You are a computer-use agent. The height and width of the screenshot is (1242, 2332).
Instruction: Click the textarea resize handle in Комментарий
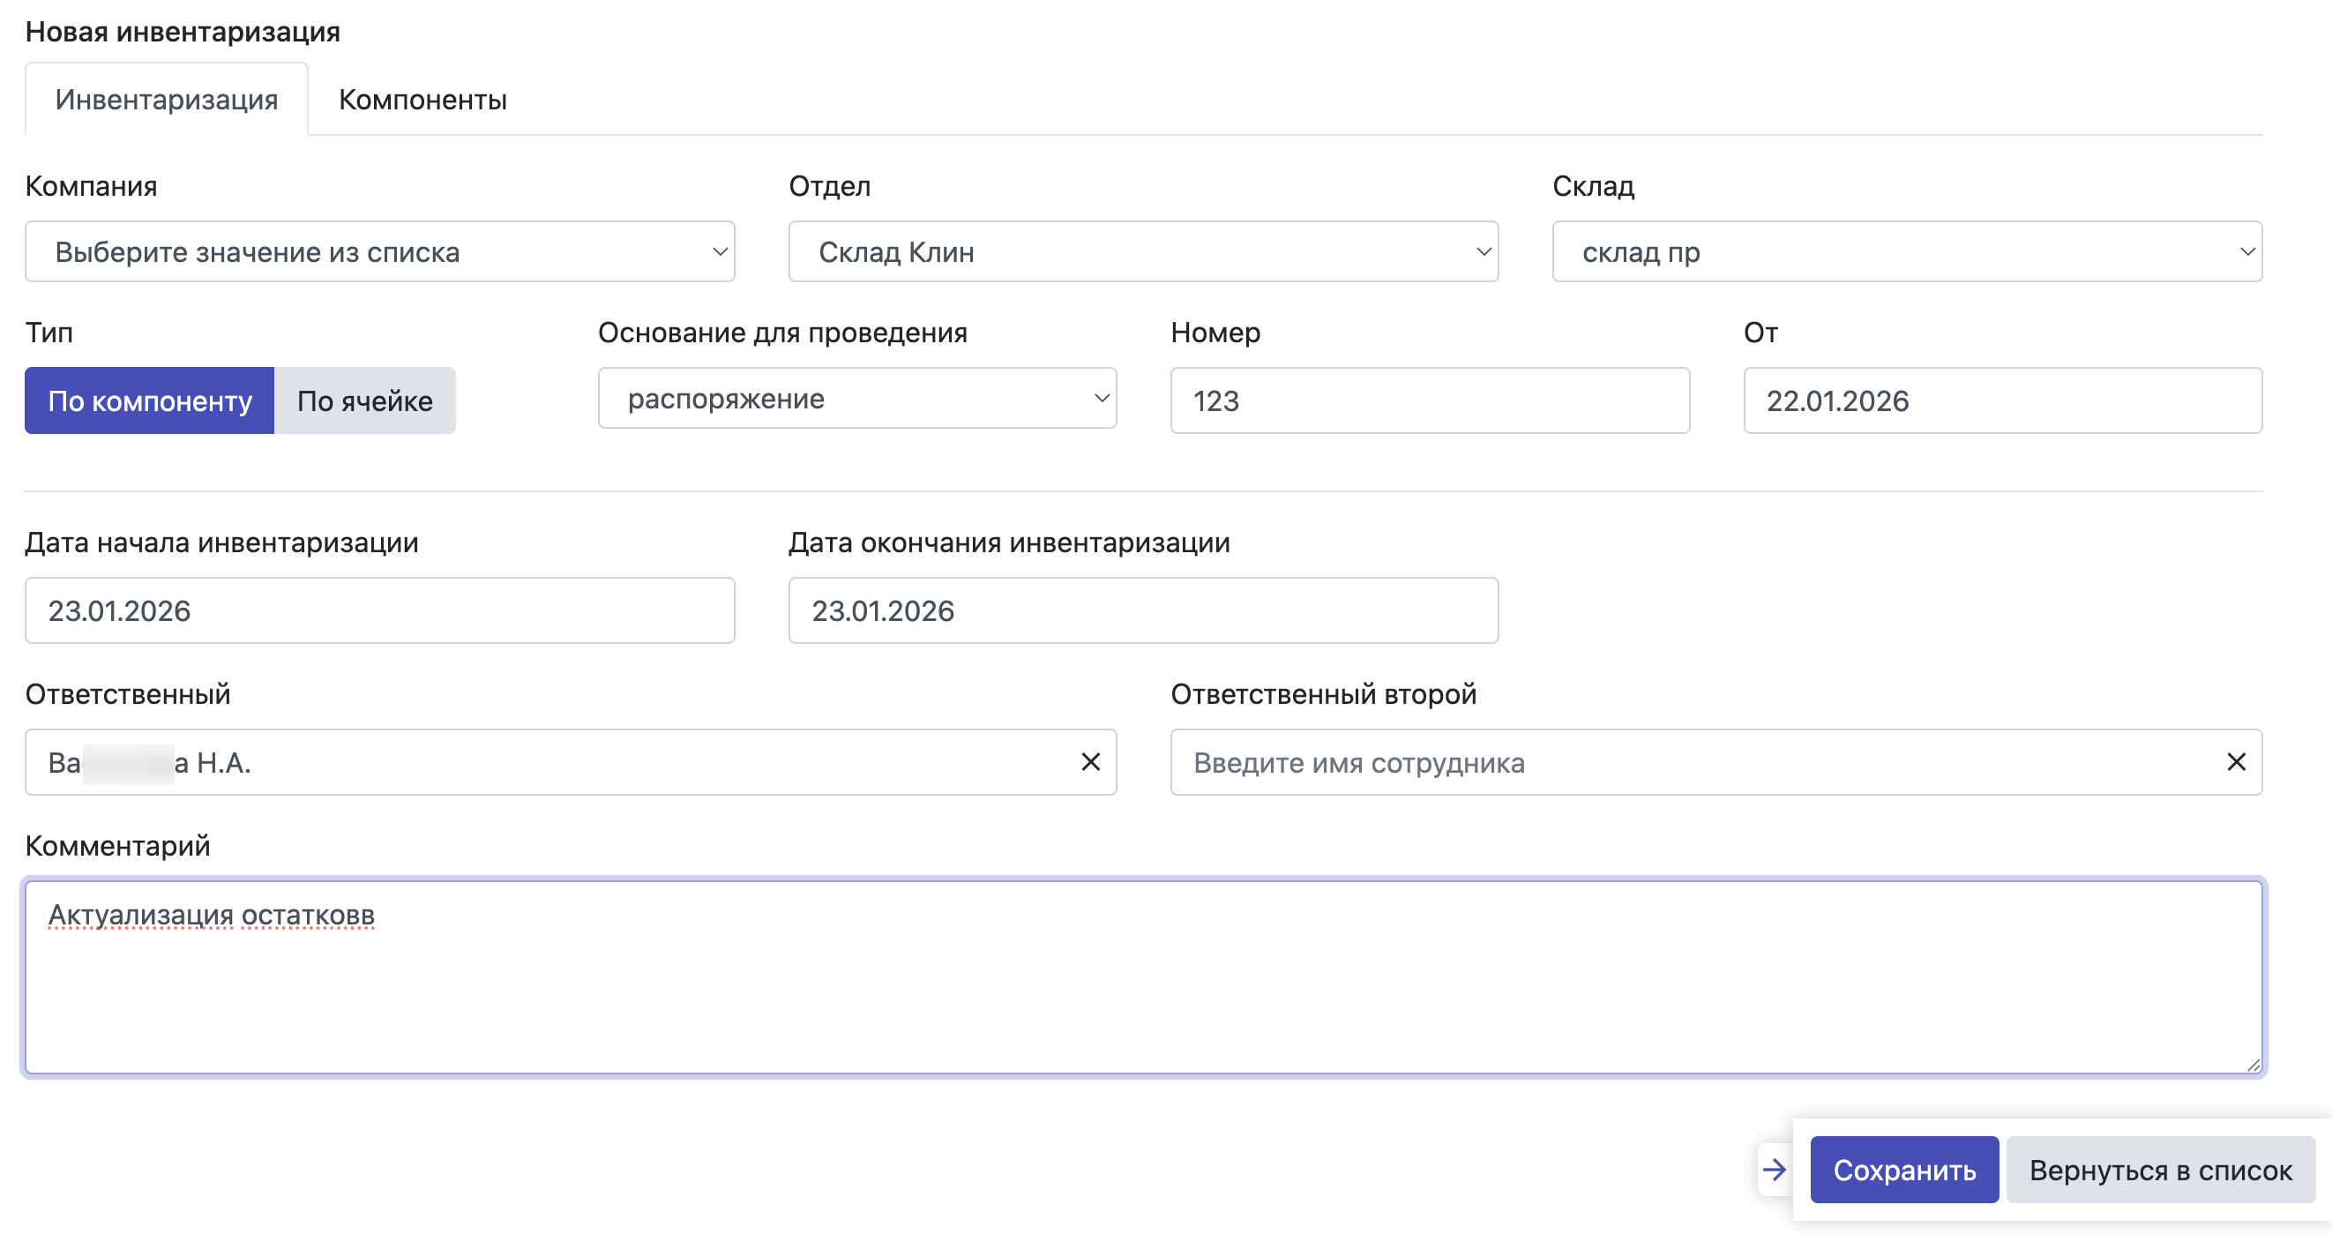pos(2253,1065)
